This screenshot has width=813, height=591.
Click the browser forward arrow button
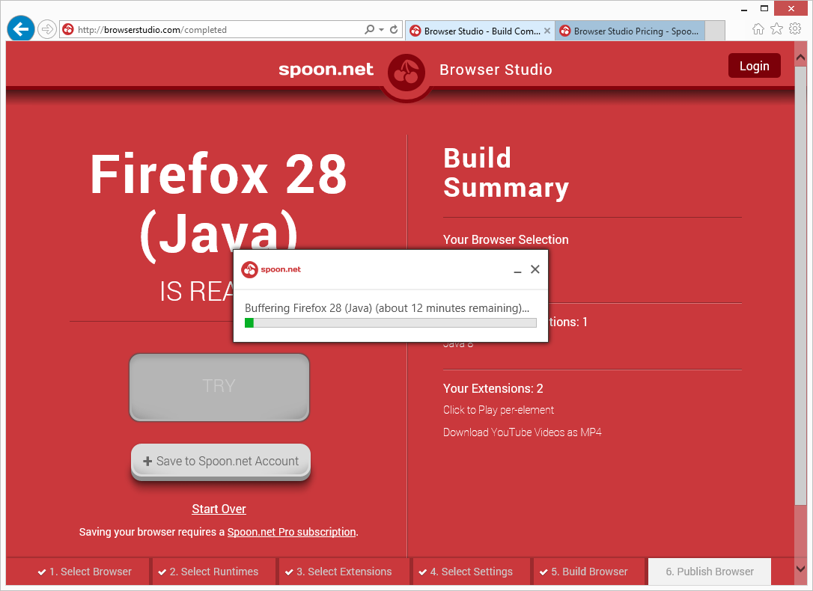47,29
